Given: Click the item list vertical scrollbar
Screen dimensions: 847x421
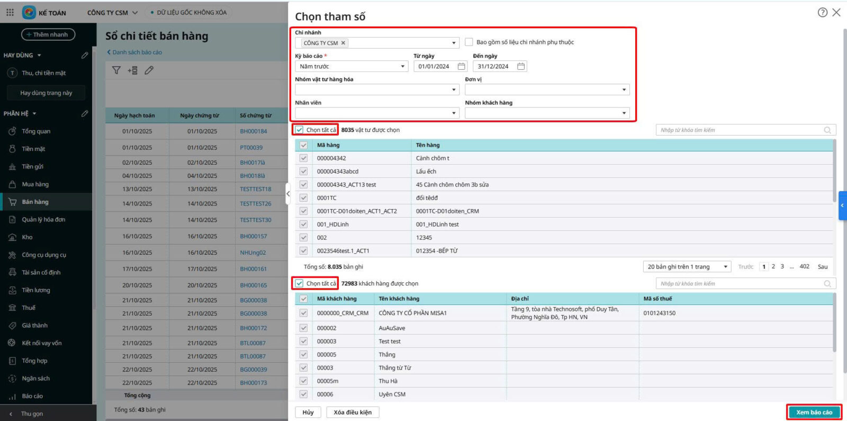Looking at the screenshot, I should tap(834, 169).
